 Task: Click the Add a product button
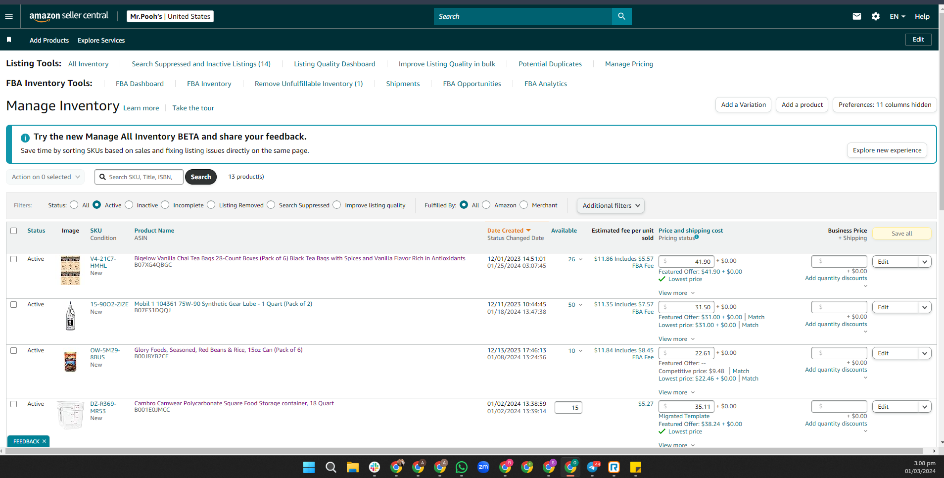[802, 105]
